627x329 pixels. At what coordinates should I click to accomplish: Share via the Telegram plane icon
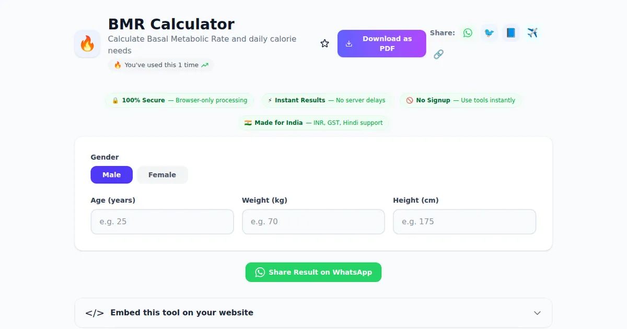[x=532, y=33]
